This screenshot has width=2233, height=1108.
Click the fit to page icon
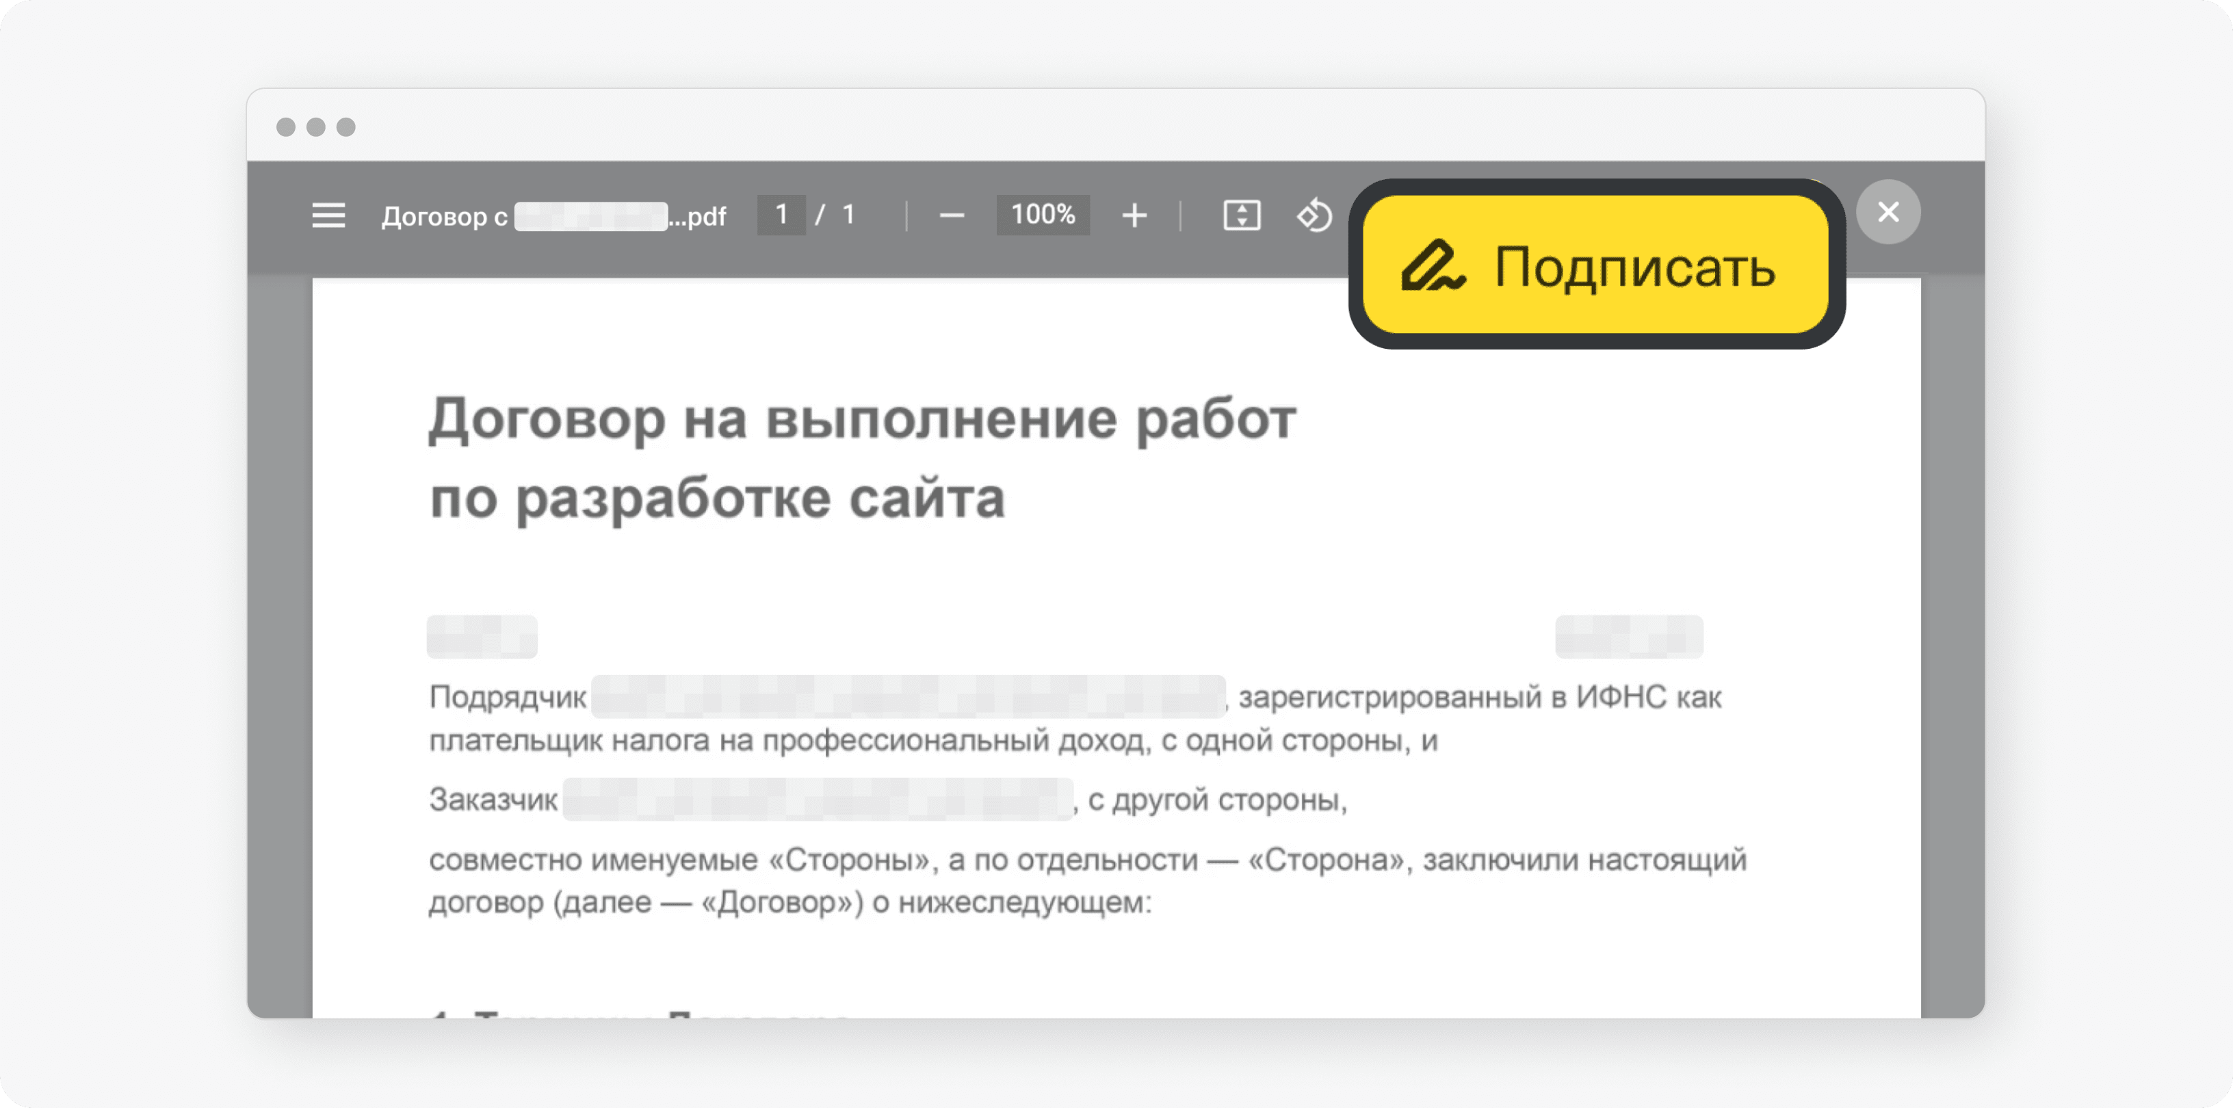1241,215
